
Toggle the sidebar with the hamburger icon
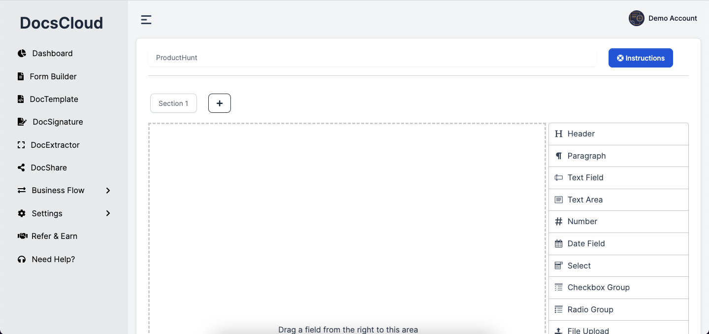click(x=146, y=20)
